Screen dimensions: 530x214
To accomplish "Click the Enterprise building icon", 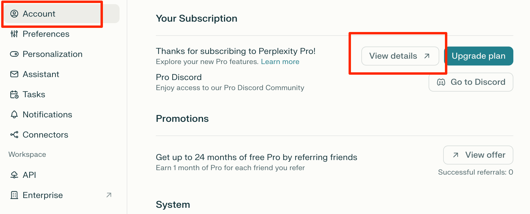I will pos(14,195).
